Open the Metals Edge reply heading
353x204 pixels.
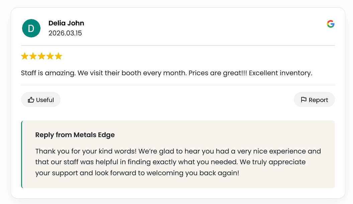75,135
